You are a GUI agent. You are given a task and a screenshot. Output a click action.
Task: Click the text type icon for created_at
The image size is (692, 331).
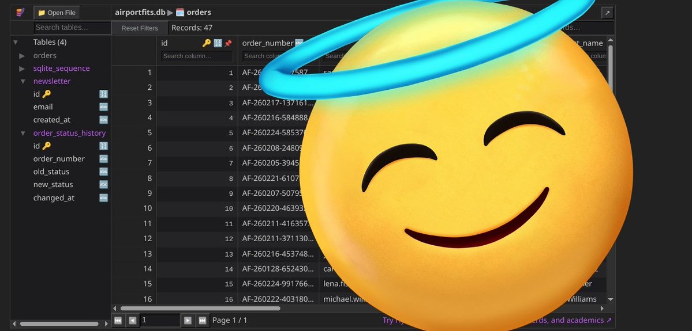click(x=104, y=120)
